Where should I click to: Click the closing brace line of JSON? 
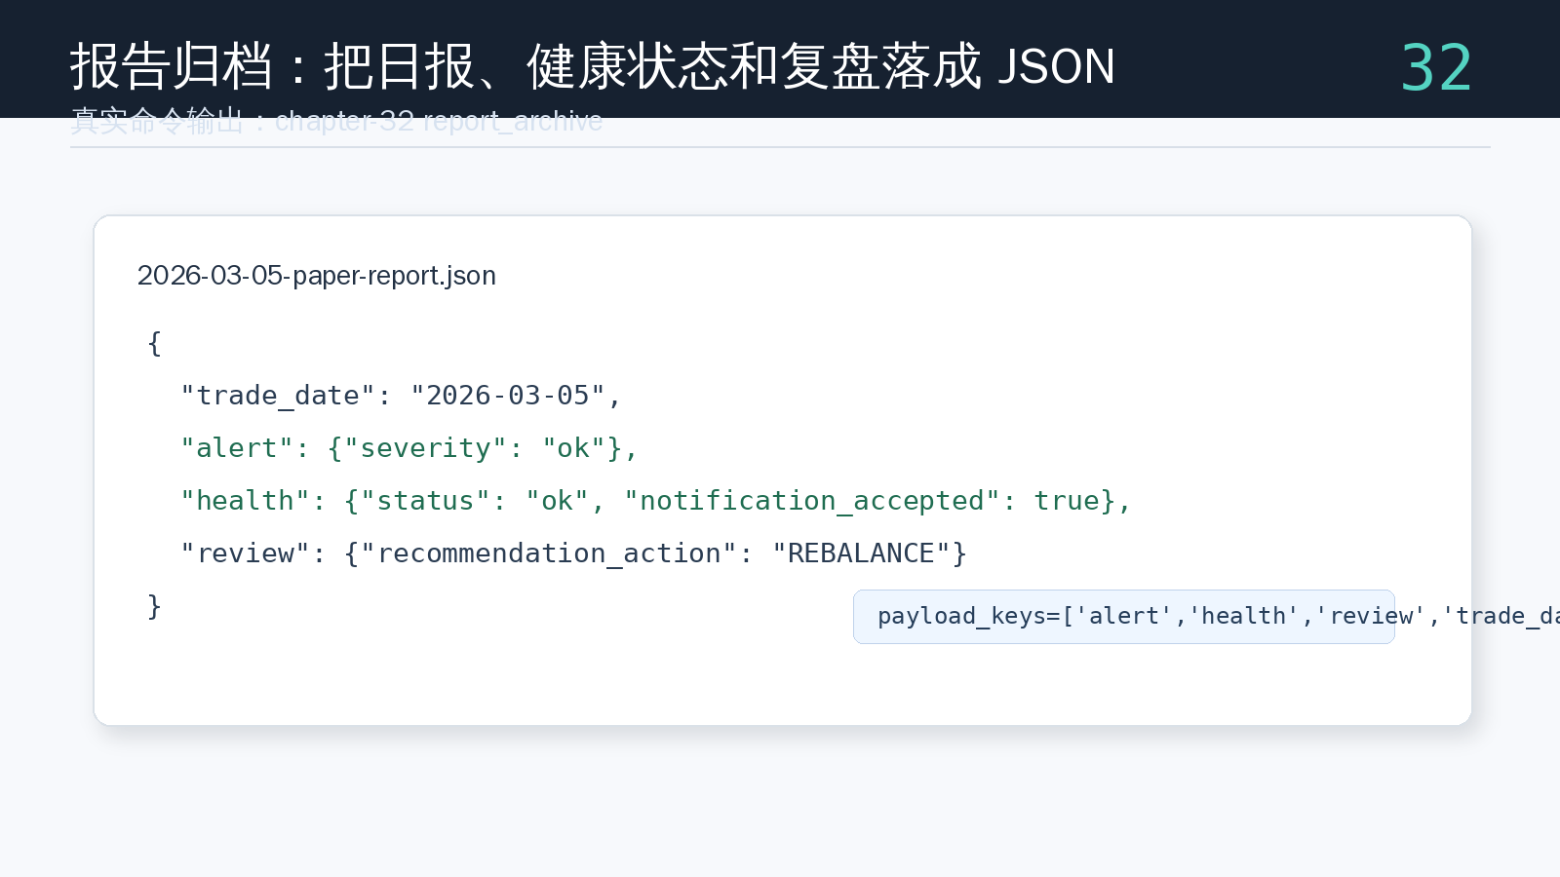point(154,606)
